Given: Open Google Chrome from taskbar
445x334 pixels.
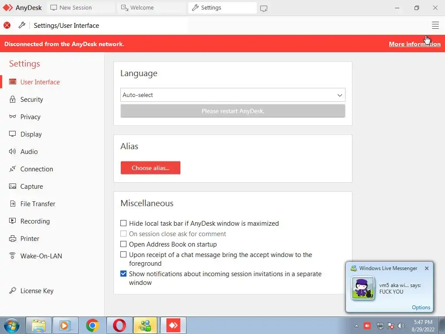Looking at the screenshot, I should 92,326.
